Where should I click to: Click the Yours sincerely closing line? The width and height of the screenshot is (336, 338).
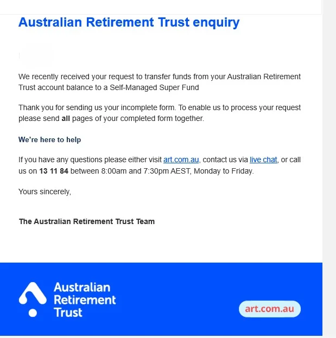[x=45, y=192]
